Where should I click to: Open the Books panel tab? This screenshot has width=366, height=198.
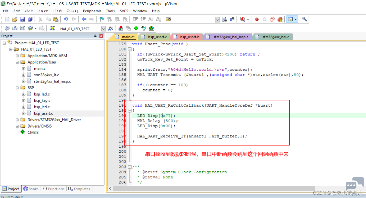coord(31,189)
